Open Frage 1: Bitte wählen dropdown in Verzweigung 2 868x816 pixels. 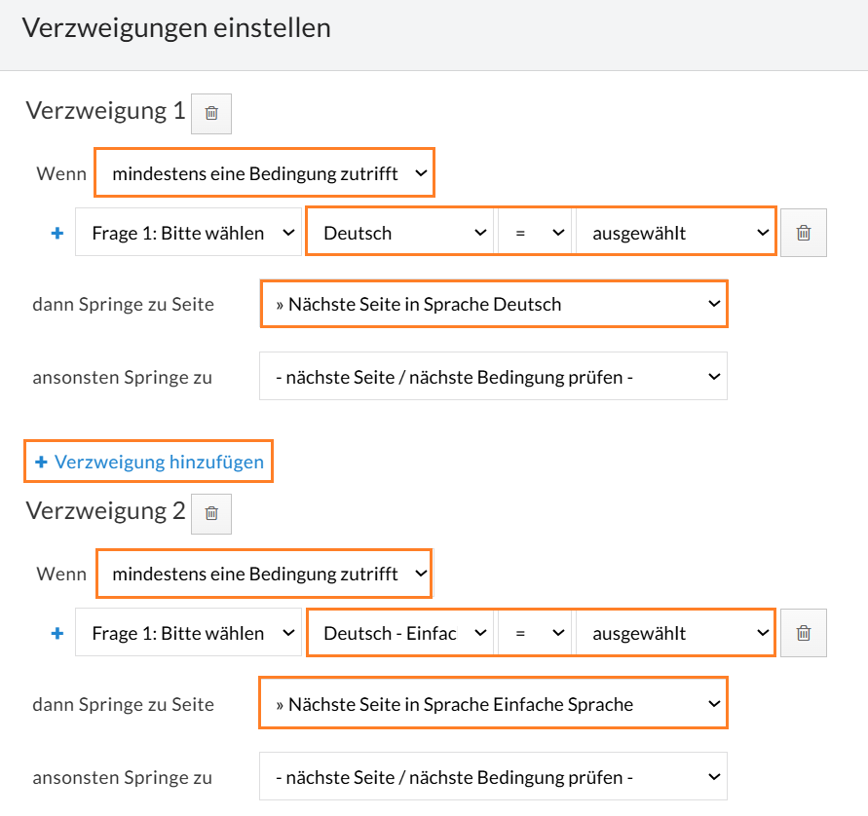[188, 632]
